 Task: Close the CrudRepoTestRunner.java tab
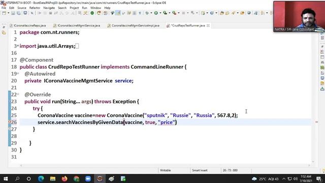click(208, 25)
